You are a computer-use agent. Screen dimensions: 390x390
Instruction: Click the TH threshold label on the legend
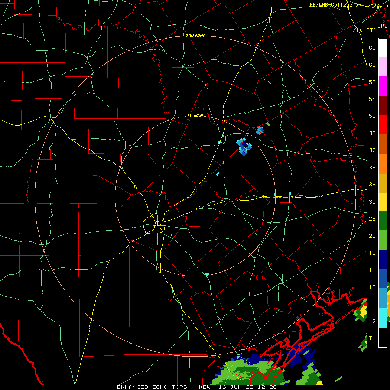coord(372,338)
